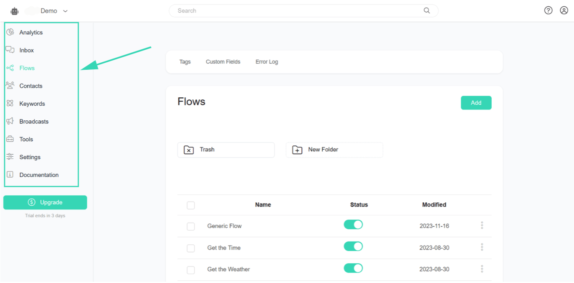Open the Keywords icon in sidebar
This screenshot has width=574, height=283.
pos(10,104)
